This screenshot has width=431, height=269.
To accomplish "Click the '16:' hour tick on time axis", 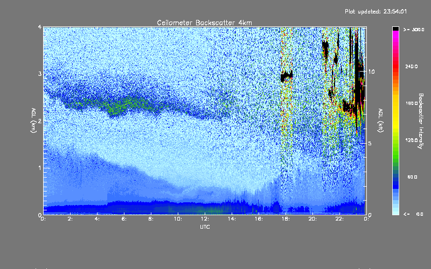I will point(259,219).
